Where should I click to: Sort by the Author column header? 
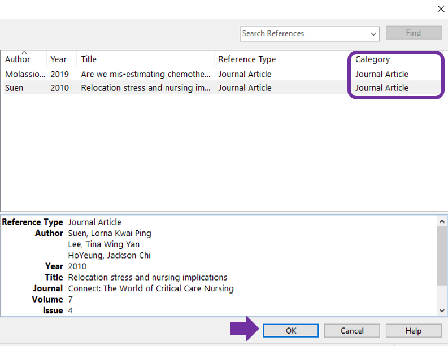18,59
